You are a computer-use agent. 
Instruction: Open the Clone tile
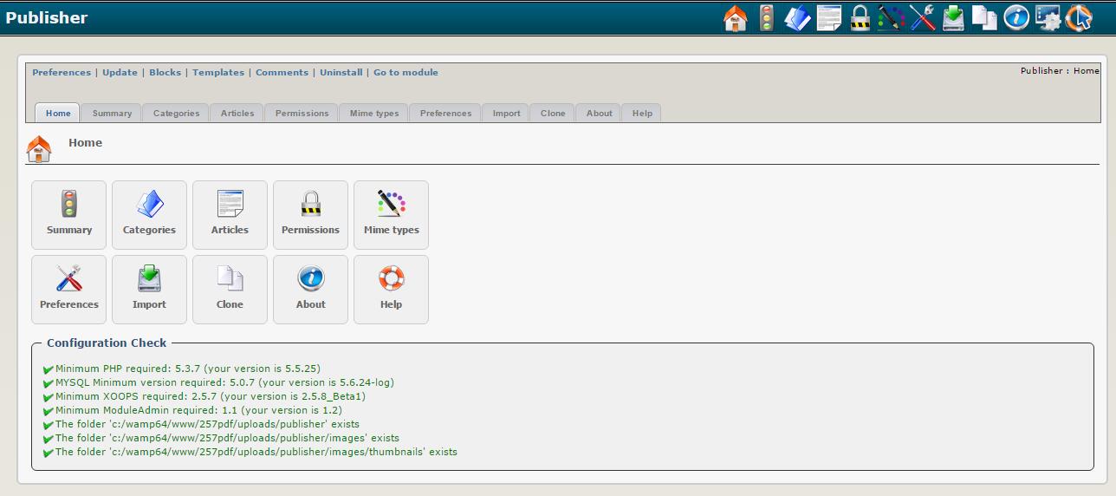[230, 290]
